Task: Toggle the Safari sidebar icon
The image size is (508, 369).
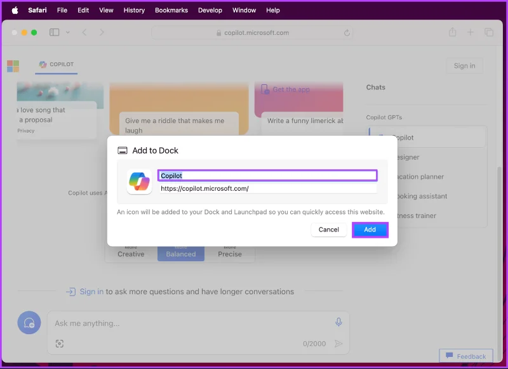Action: (55, 32)
